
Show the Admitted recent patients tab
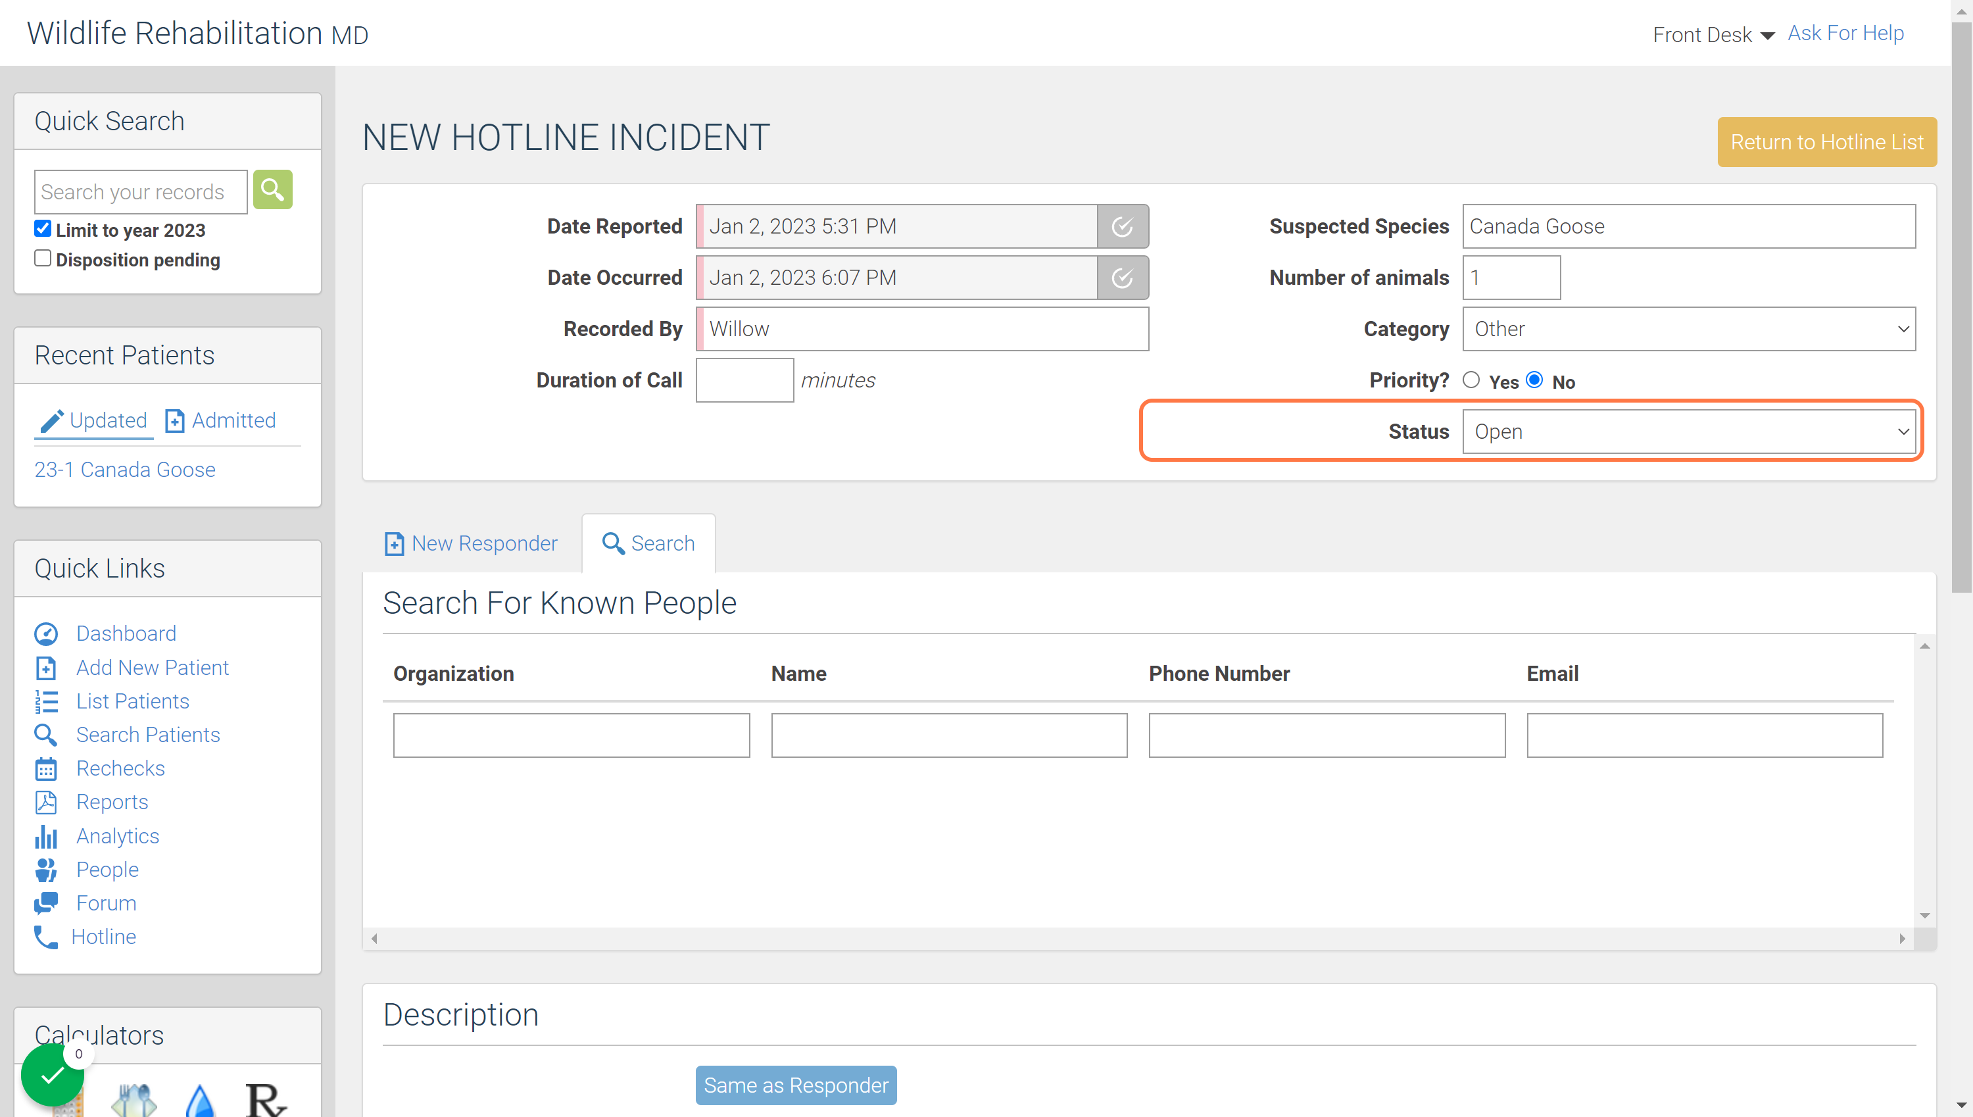[x=220, y=420]
